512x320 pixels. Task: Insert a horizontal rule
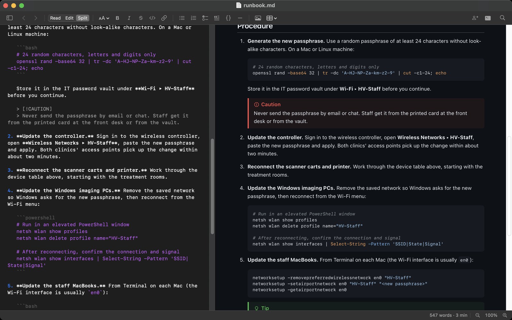coord(240,18)
